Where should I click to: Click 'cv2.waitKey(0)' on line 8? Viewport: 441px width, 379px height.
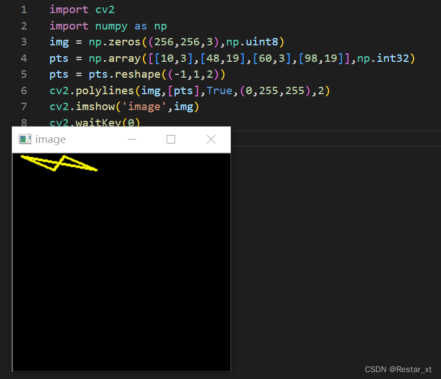tap(95, 123)
